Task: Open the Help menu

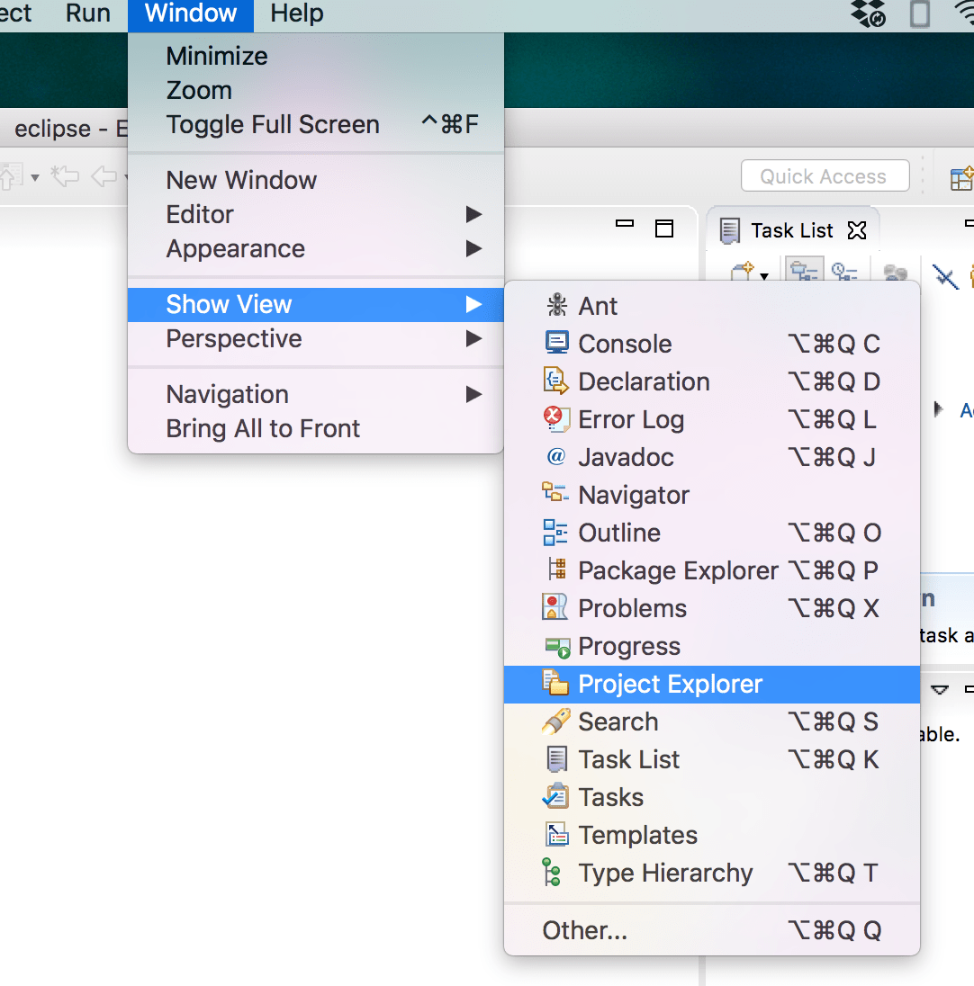Action: 296,13
